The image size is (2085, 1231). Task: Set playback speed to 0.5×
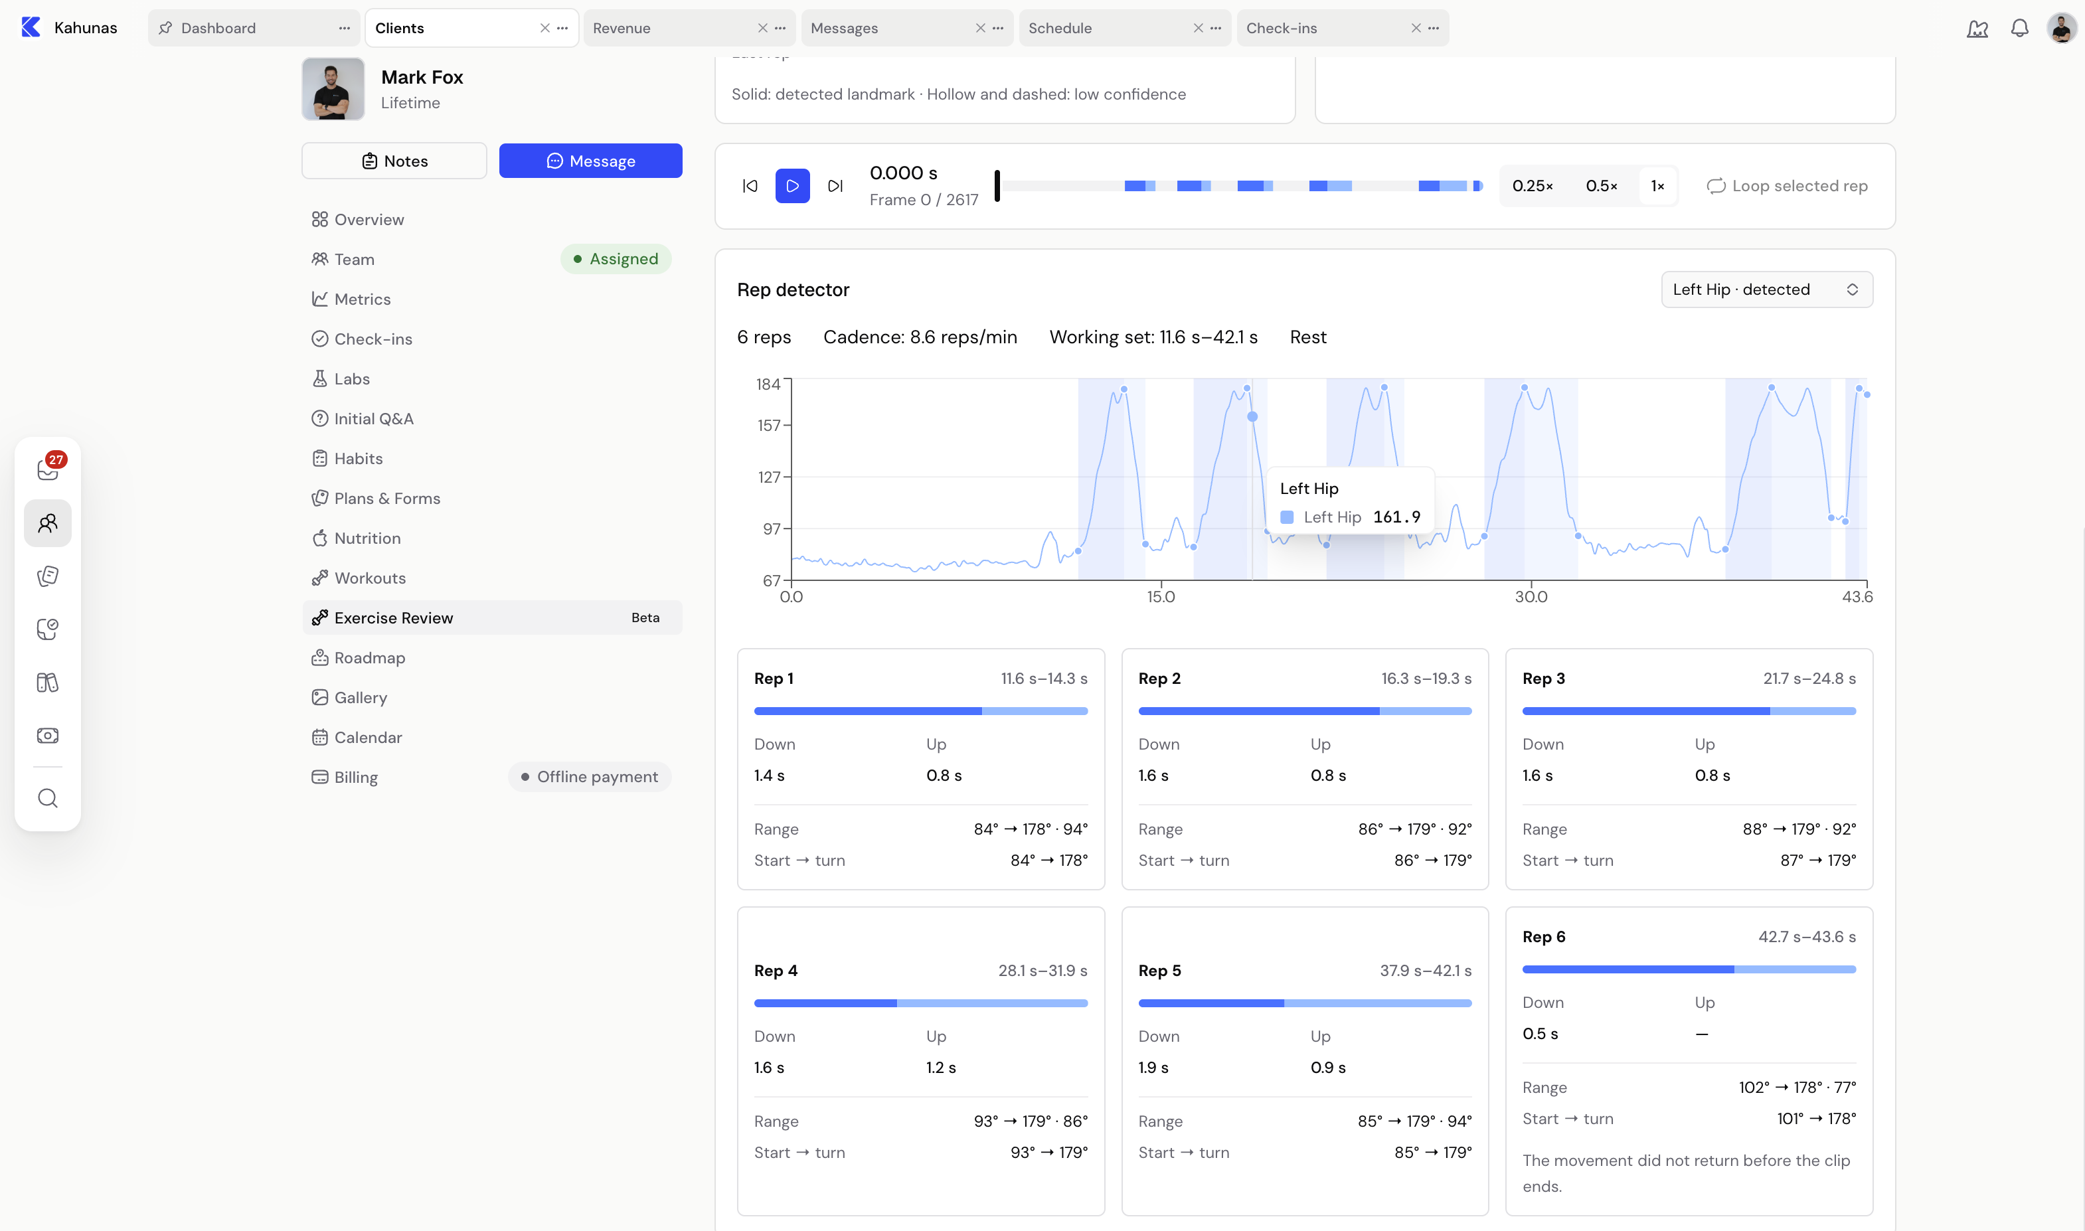(x=1602, y=186)
